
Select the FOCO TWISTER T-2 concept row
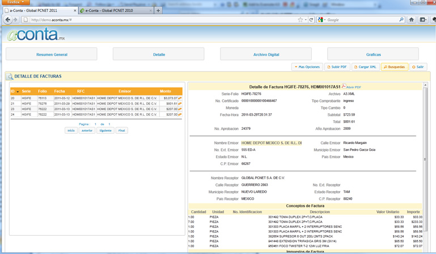pyautogui.click(x=305, y=246)
